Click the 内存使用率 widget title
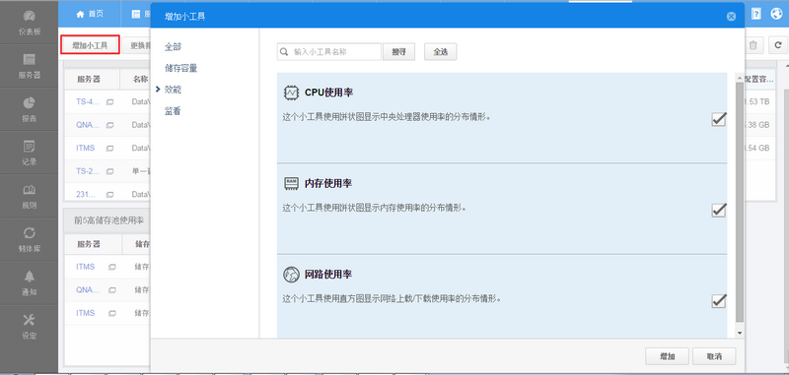Screen dimensions: 789x375 click(x=328, y=184)
